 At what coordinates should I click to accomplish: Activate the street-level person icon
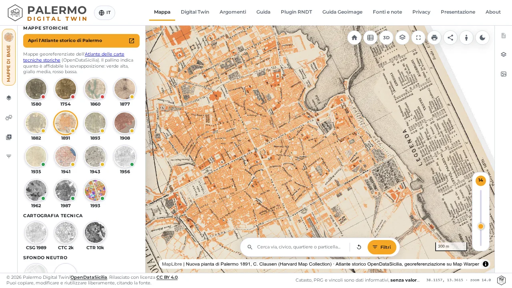point(466,38)
